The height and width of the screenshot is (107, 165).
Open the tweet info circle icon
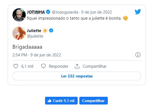(138, 55)
